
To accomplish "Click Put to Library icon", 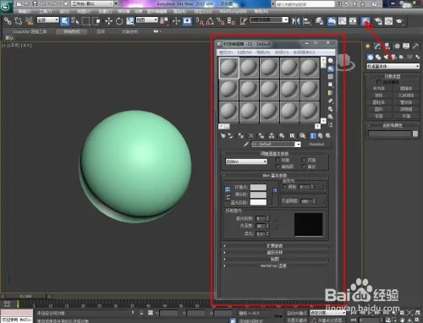I will 282,136.
